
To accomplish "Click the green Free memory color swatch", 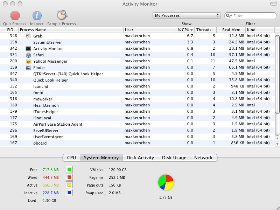I will tap(69, 169).
